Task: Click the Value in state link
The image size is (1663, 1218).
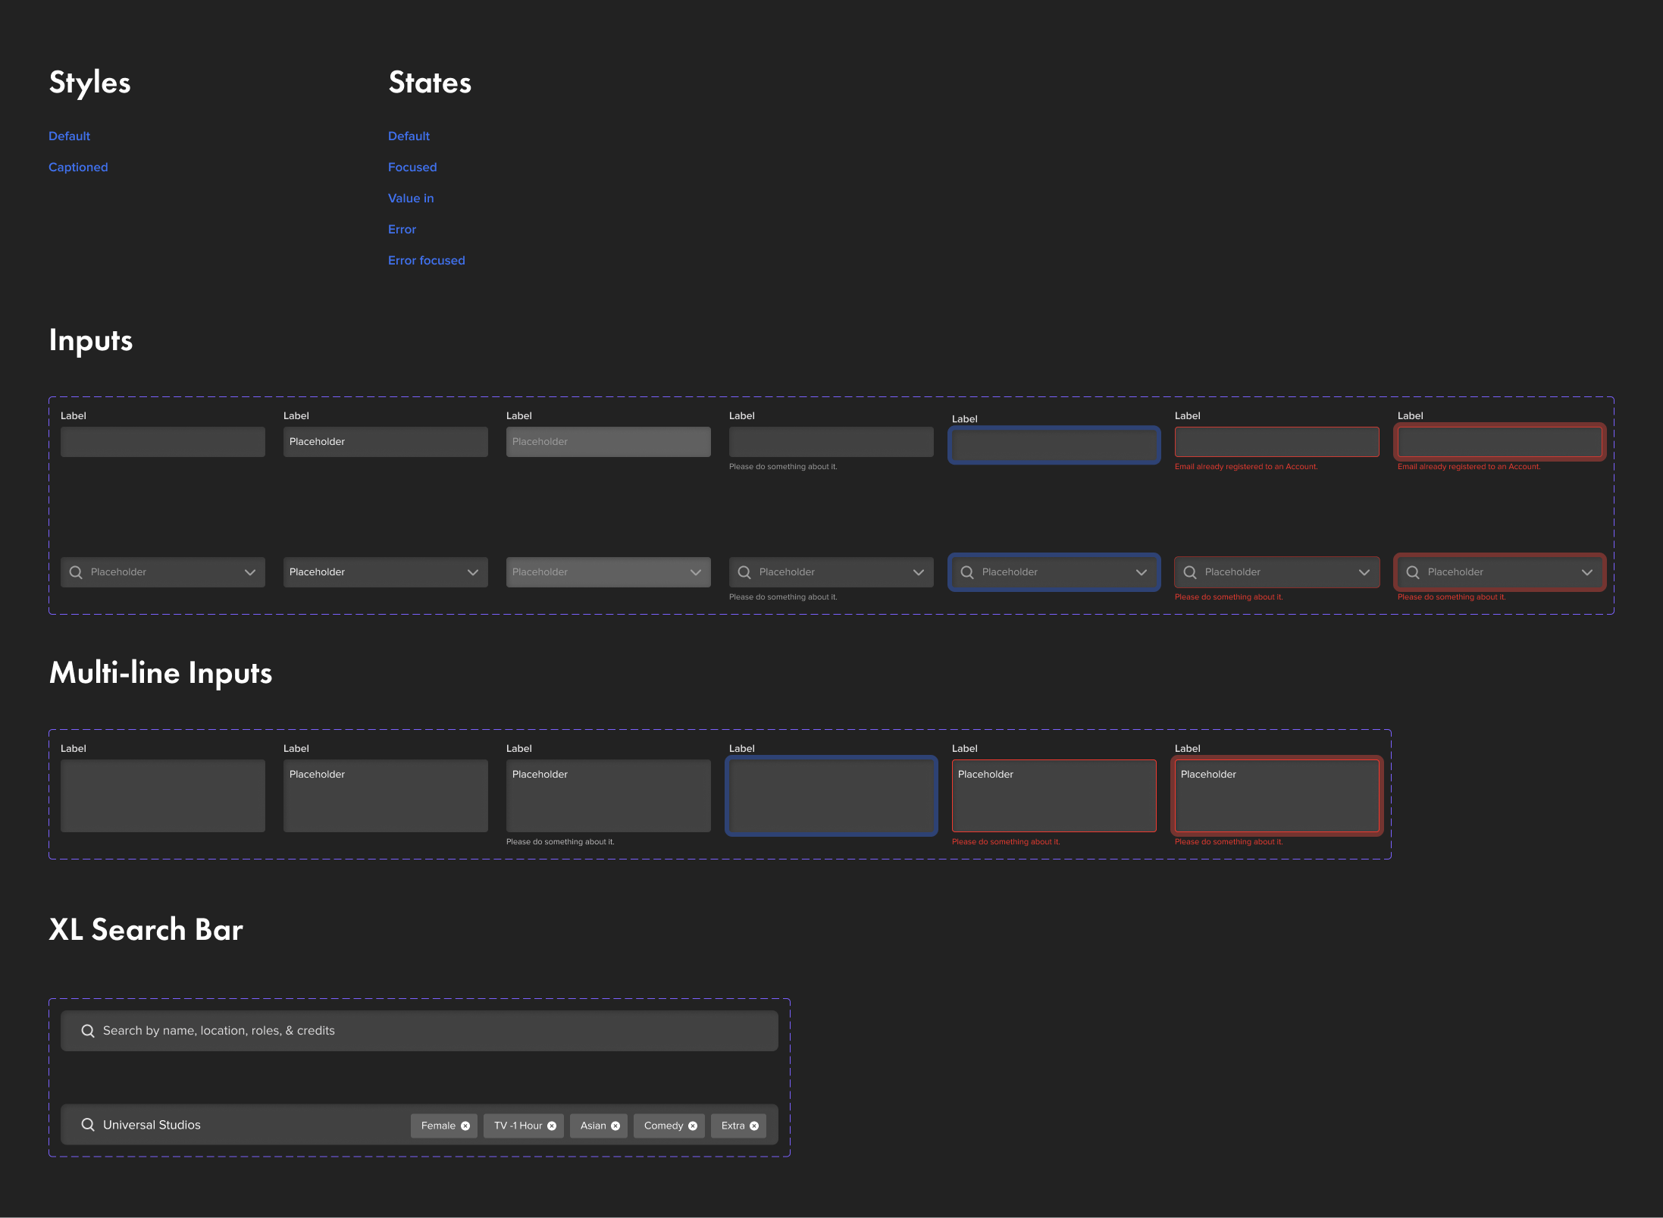Action: tap(411, 198)
